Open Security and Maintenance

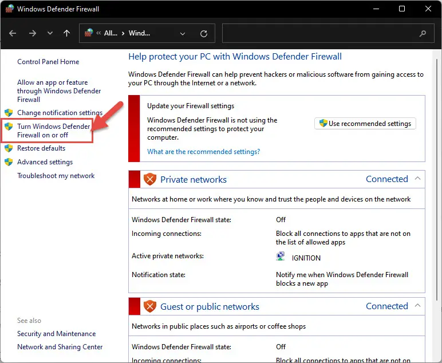56,334
